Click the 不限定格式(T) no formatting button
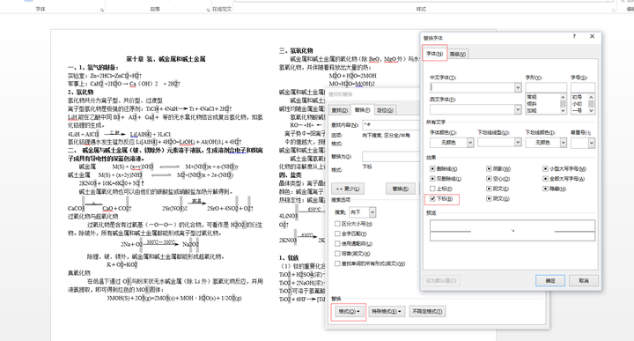 coord(427,311)
